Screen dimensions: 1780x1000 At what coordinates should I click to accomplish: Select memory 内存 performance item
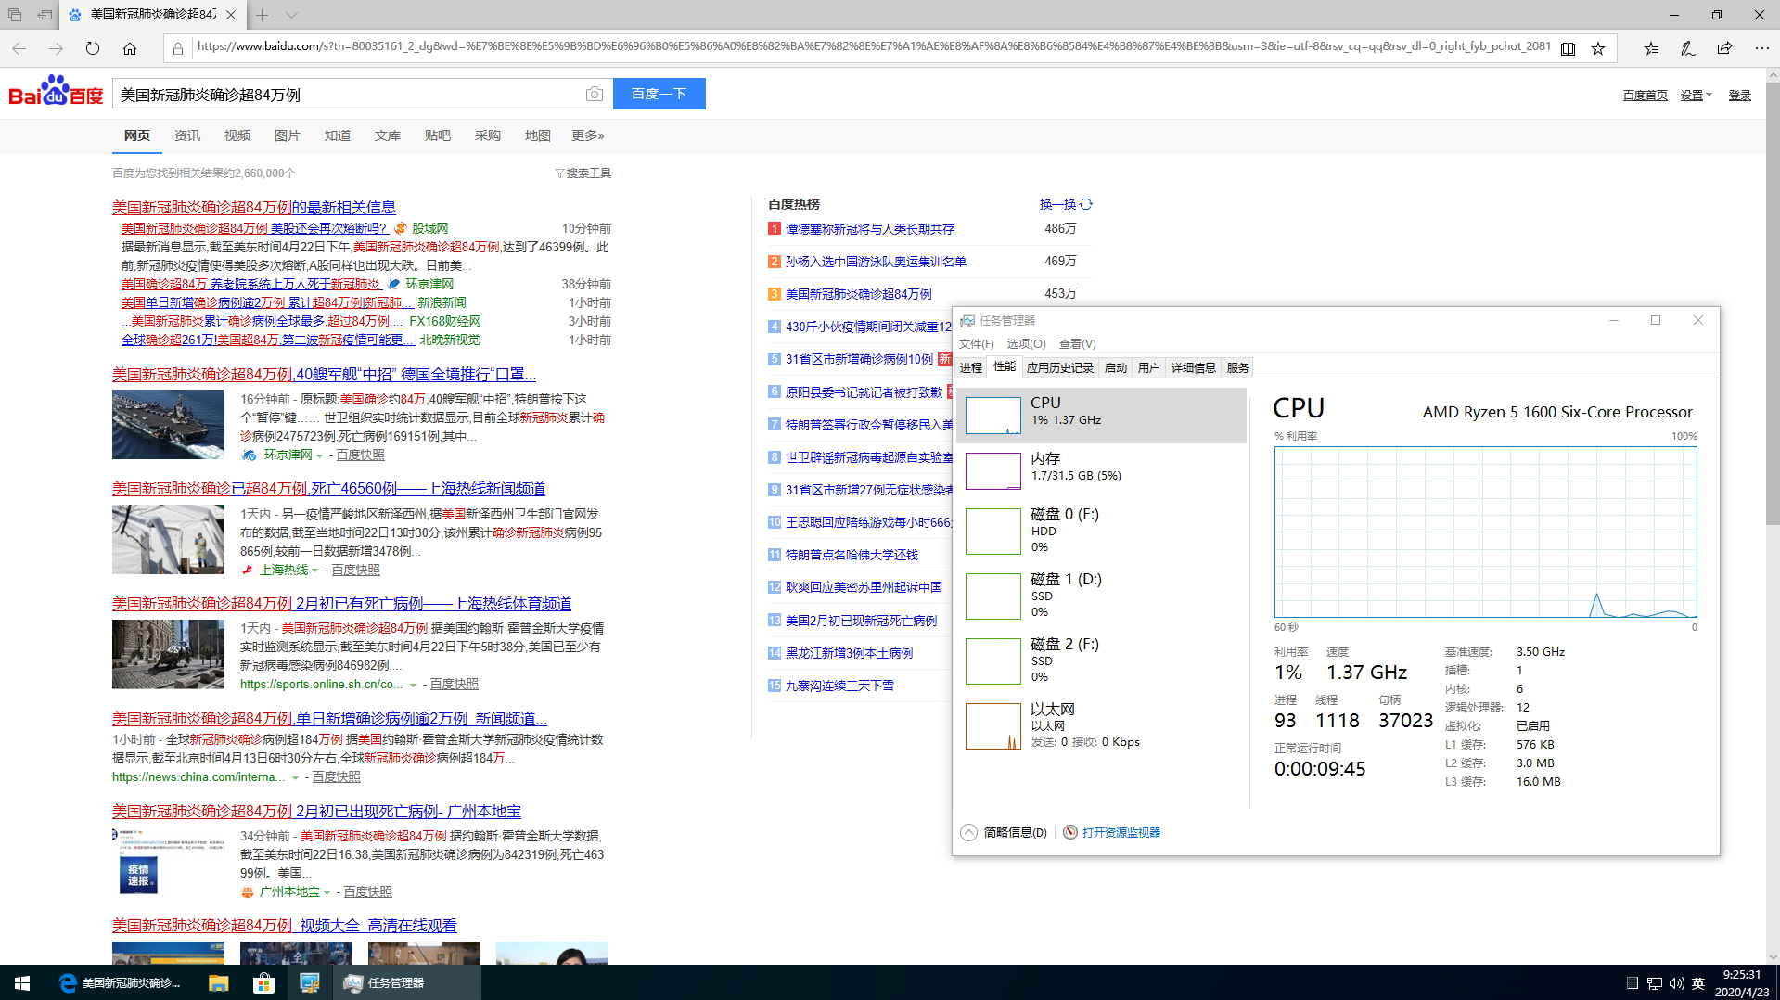coord(1101,470)
